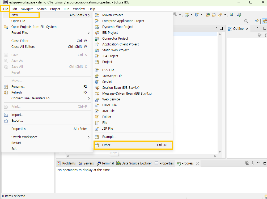Switch to the Terminal tab
Viewport: 267px width, 199px height.
tap(105, 163)
